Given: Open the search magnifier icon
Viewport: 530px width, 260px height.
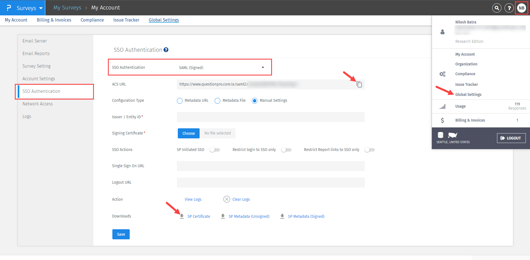Looking at the screenshot, I should coord(497,8).
